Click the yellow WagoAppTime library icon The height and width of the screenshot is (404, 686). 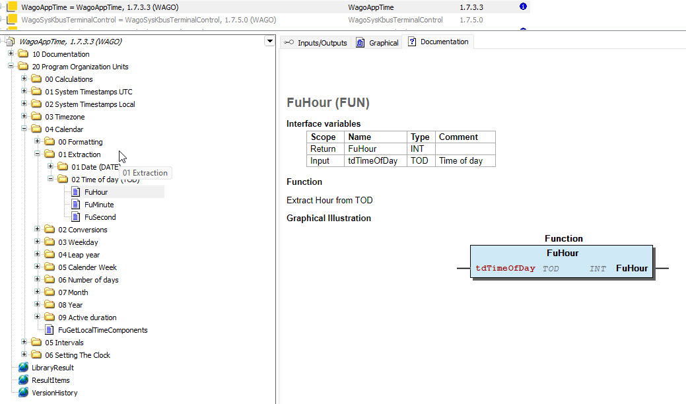click(11, 7)
